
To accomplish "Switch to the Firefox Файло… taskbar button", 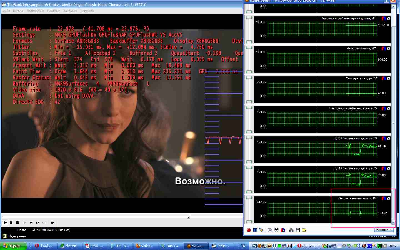I will coord(146,246).
